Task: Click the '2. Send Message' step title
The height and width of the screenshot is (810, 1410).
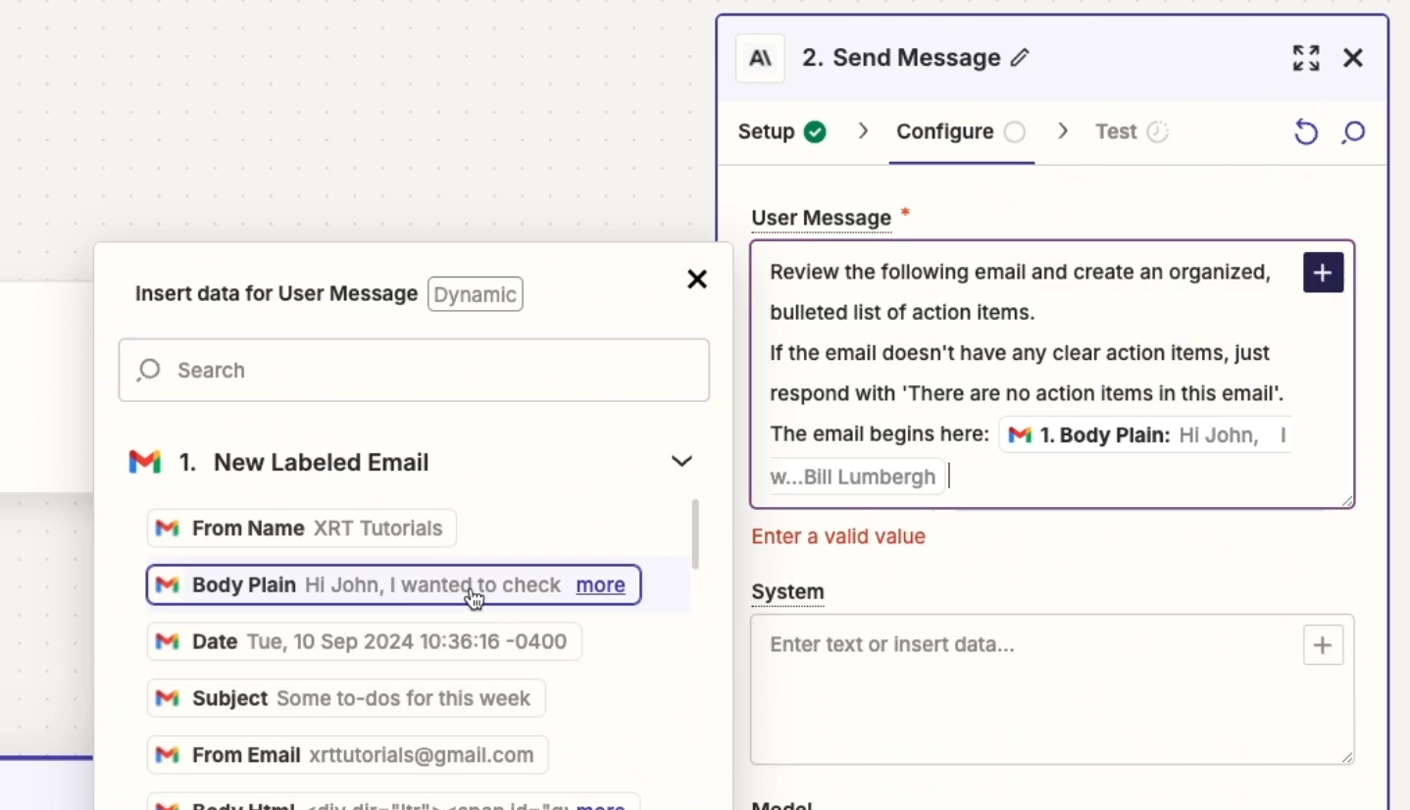Action: coord(901,58)
